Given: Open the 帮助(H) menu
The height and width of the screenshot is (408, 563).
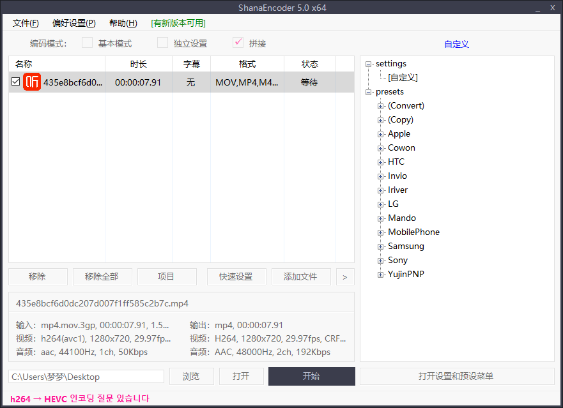Looking at the screenshot, I should click(123, 24).
